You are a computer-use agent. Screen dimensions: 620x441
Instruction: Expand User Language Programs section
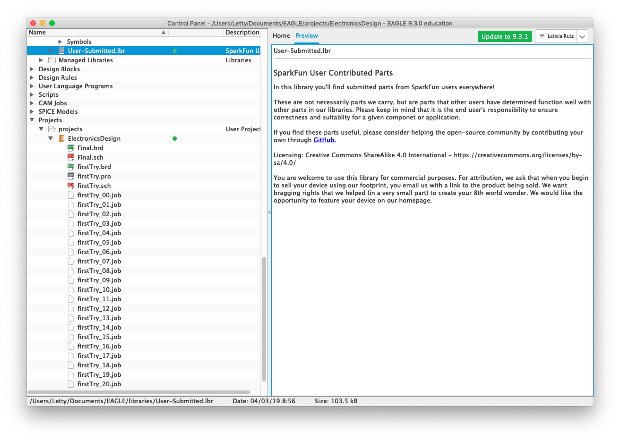(x=32, y=86)
